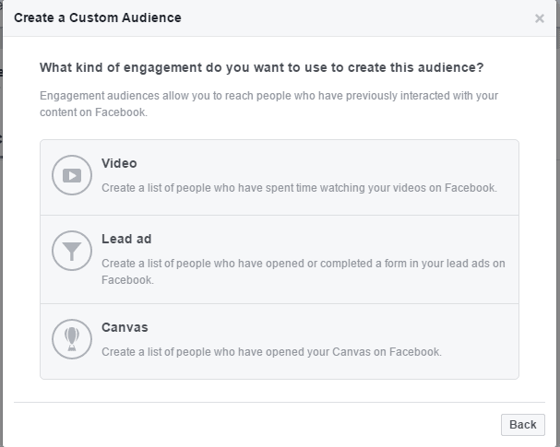Viewport: 560px width, 447px height.
Task: Go back using the Back button
Action: coord(523,425)
